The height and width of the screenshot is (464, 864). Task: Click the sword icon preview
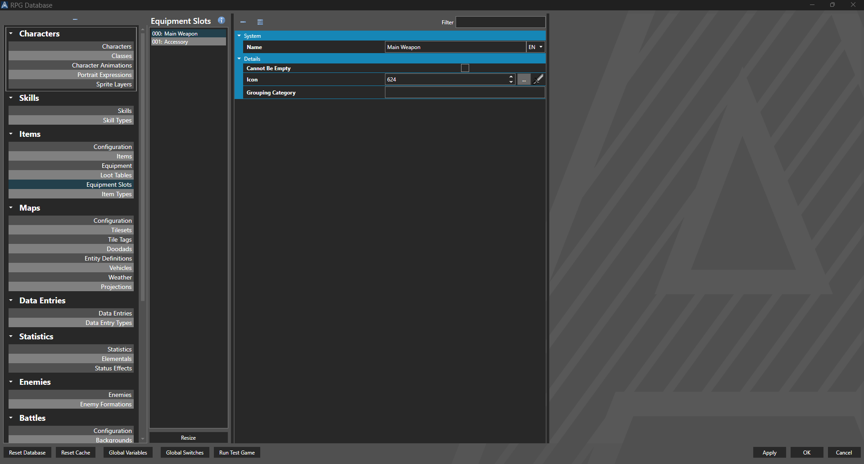point(538,80)
